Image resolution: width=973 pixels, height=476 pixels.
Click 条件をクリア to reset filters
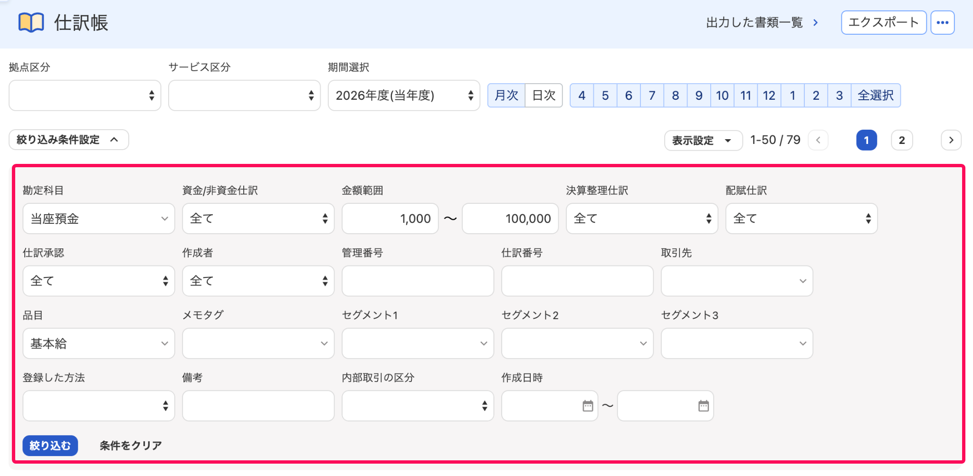[x=131, y=446]
